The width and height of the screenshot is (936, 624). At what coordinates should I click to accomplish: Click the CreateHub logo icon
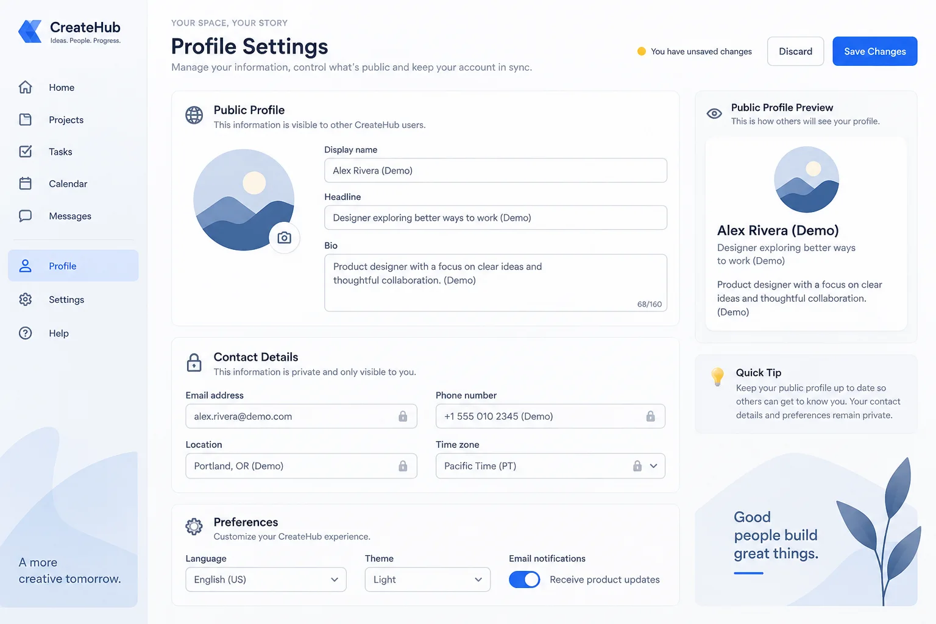click(x=30, y=32)
